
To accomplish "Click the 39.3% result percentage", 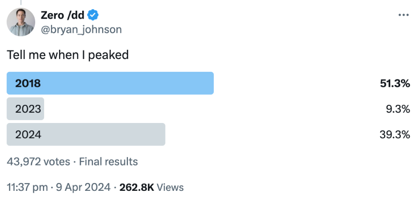I will (395, 135).
